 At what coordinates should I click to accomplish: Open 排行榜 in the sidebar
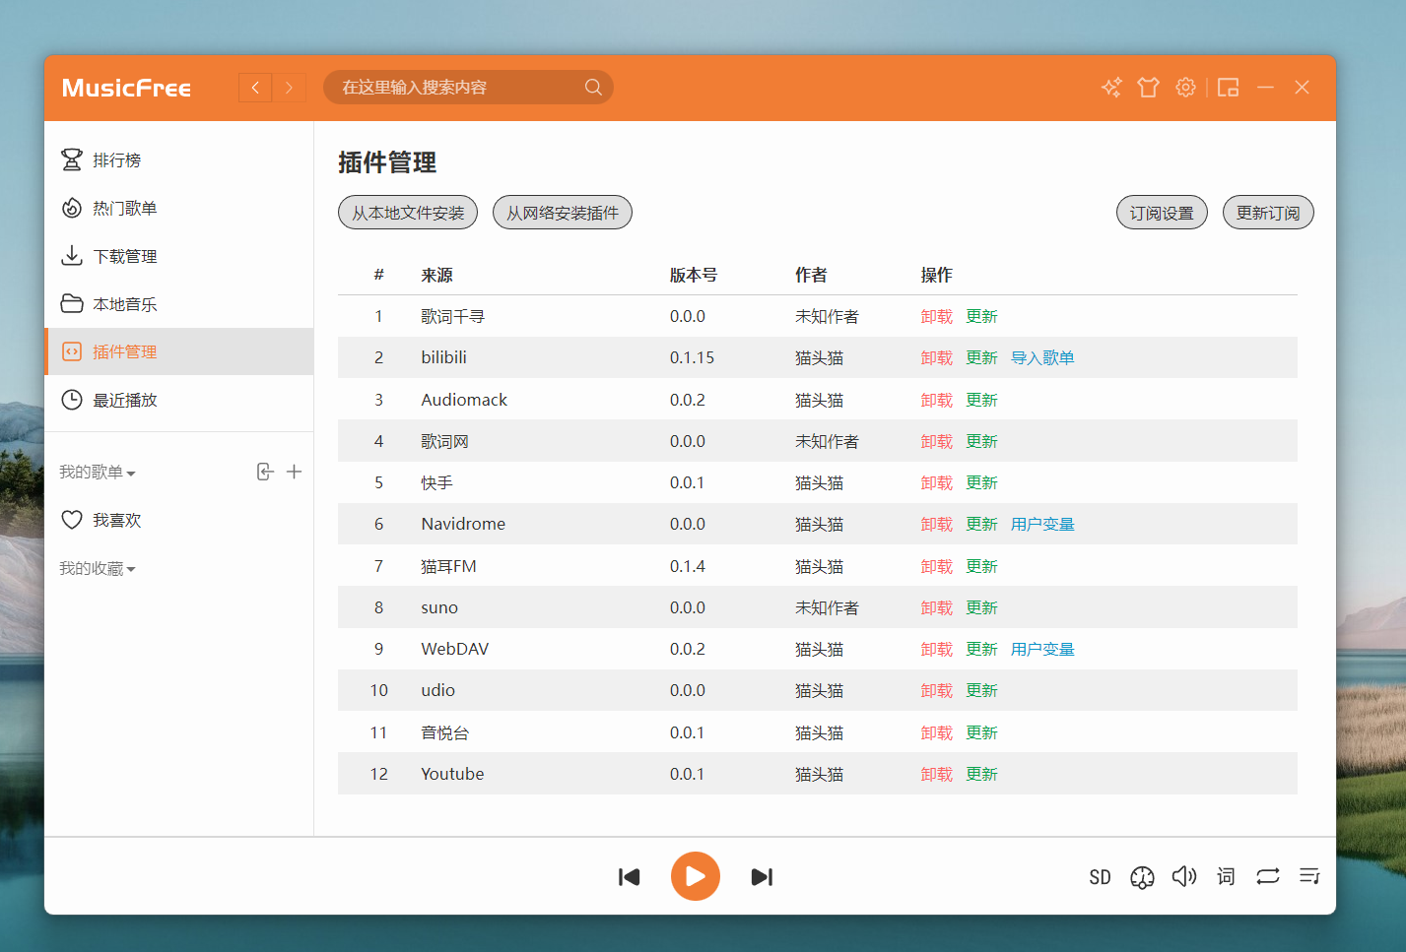pos(116,159)
